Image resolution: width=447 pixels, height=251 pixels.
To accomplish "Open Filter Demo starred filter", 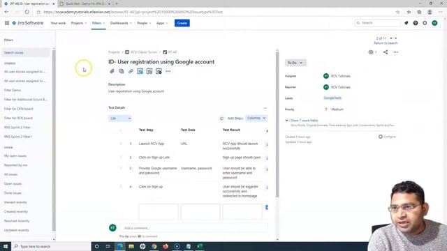I will click(13, 90).
